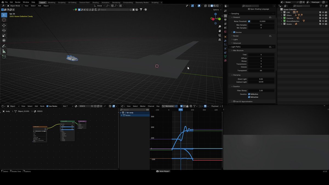Switch to the Shading workspace tab
The width and height of the screenshot is (329, 185).
pos(95,2)
